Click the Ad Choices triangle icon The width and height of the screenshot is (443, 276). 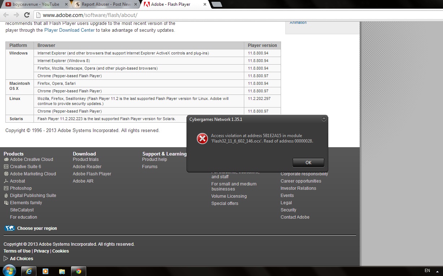pyautogui.click(x=6, y=259)
